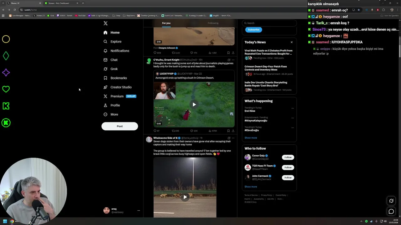
Task: Bookmark the C'thulhu, Errant Knight post
Action: click(x=228, y=131)
